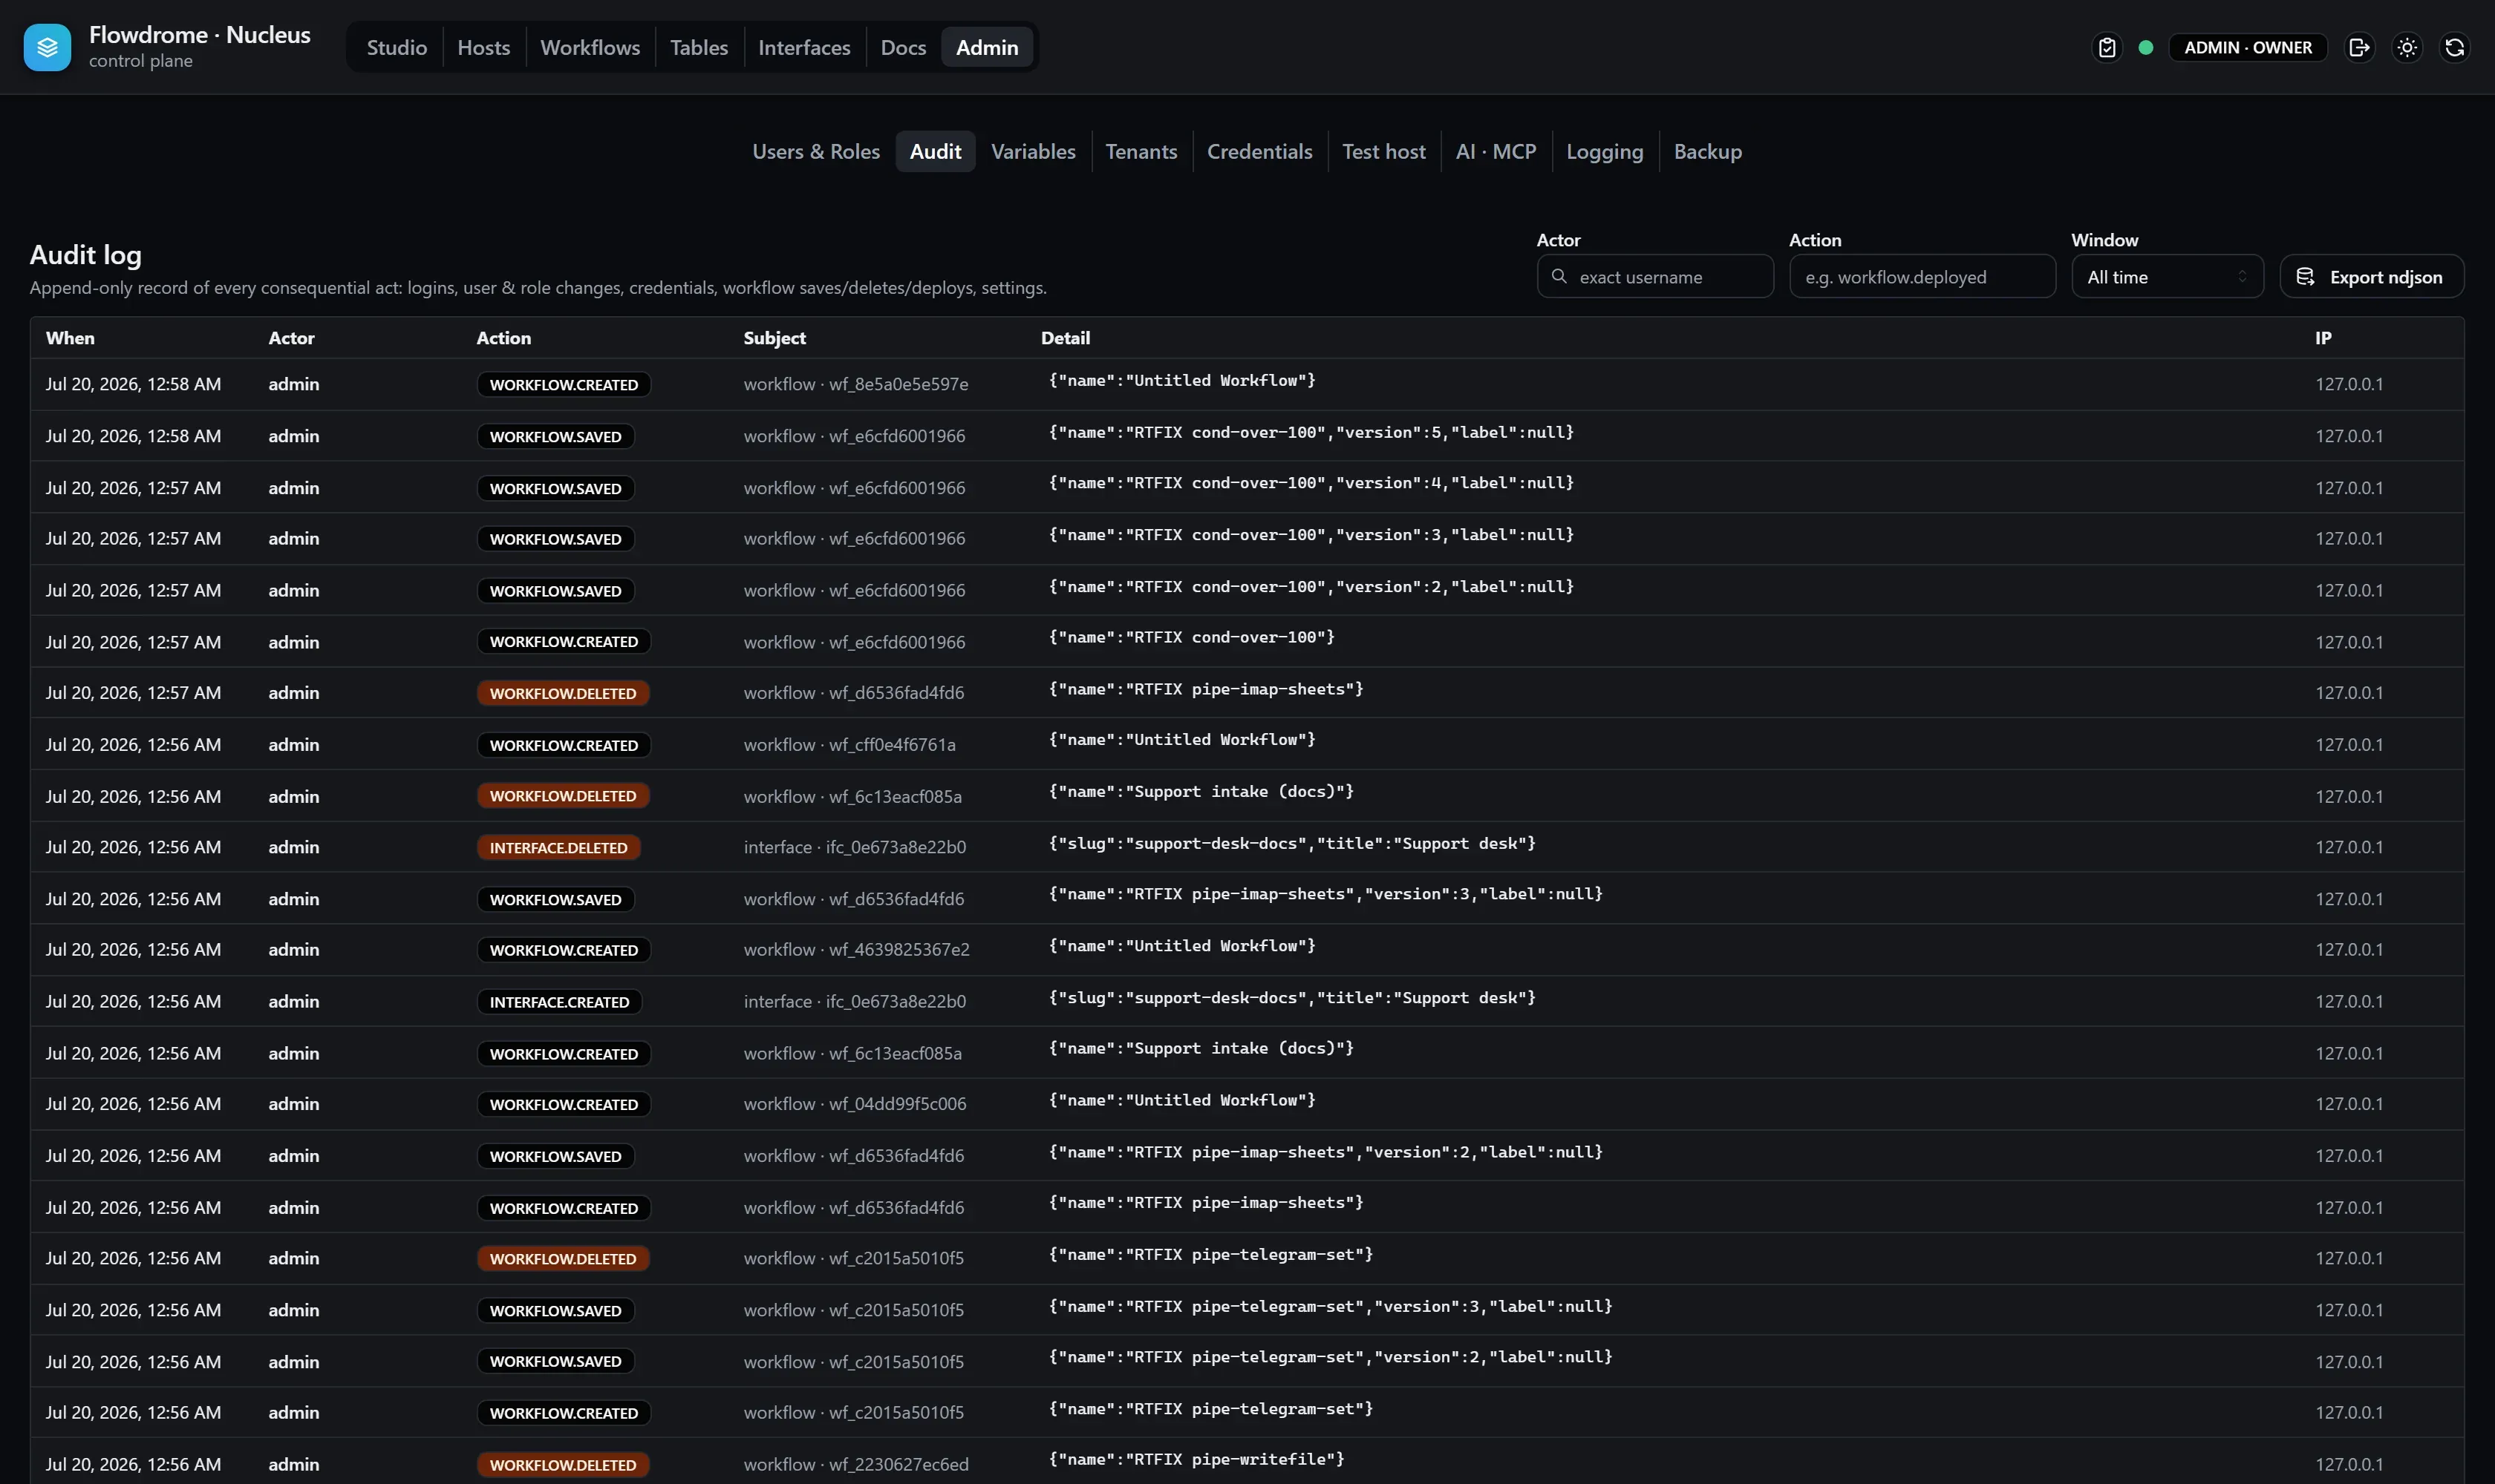
Task: Click the refresh sync icon
Action: 2454,47
